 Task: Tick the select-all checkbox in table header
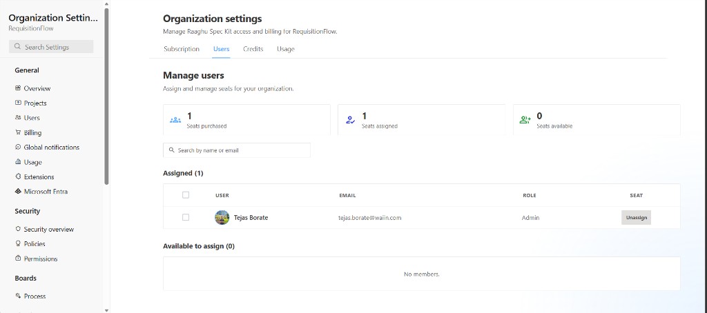point(186,195)
